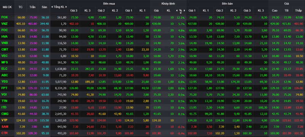
Task: Click the right arrow beside Tổng KL header
Action: tap(66, 7)
